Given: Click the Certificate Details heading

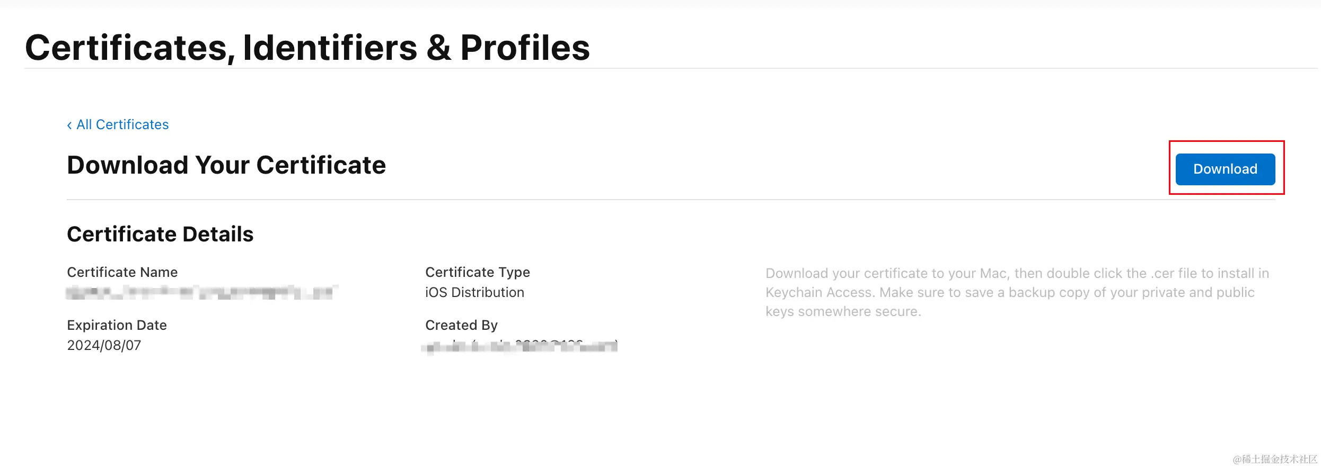Looking at the screenshot, I should click(160, 234).
